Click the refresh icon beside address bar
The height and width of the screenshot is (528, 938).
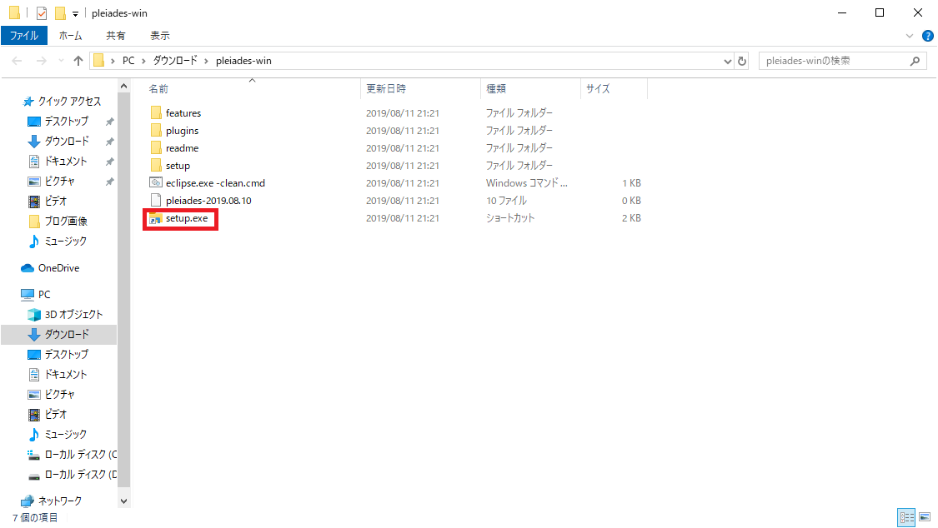point(742,61)
